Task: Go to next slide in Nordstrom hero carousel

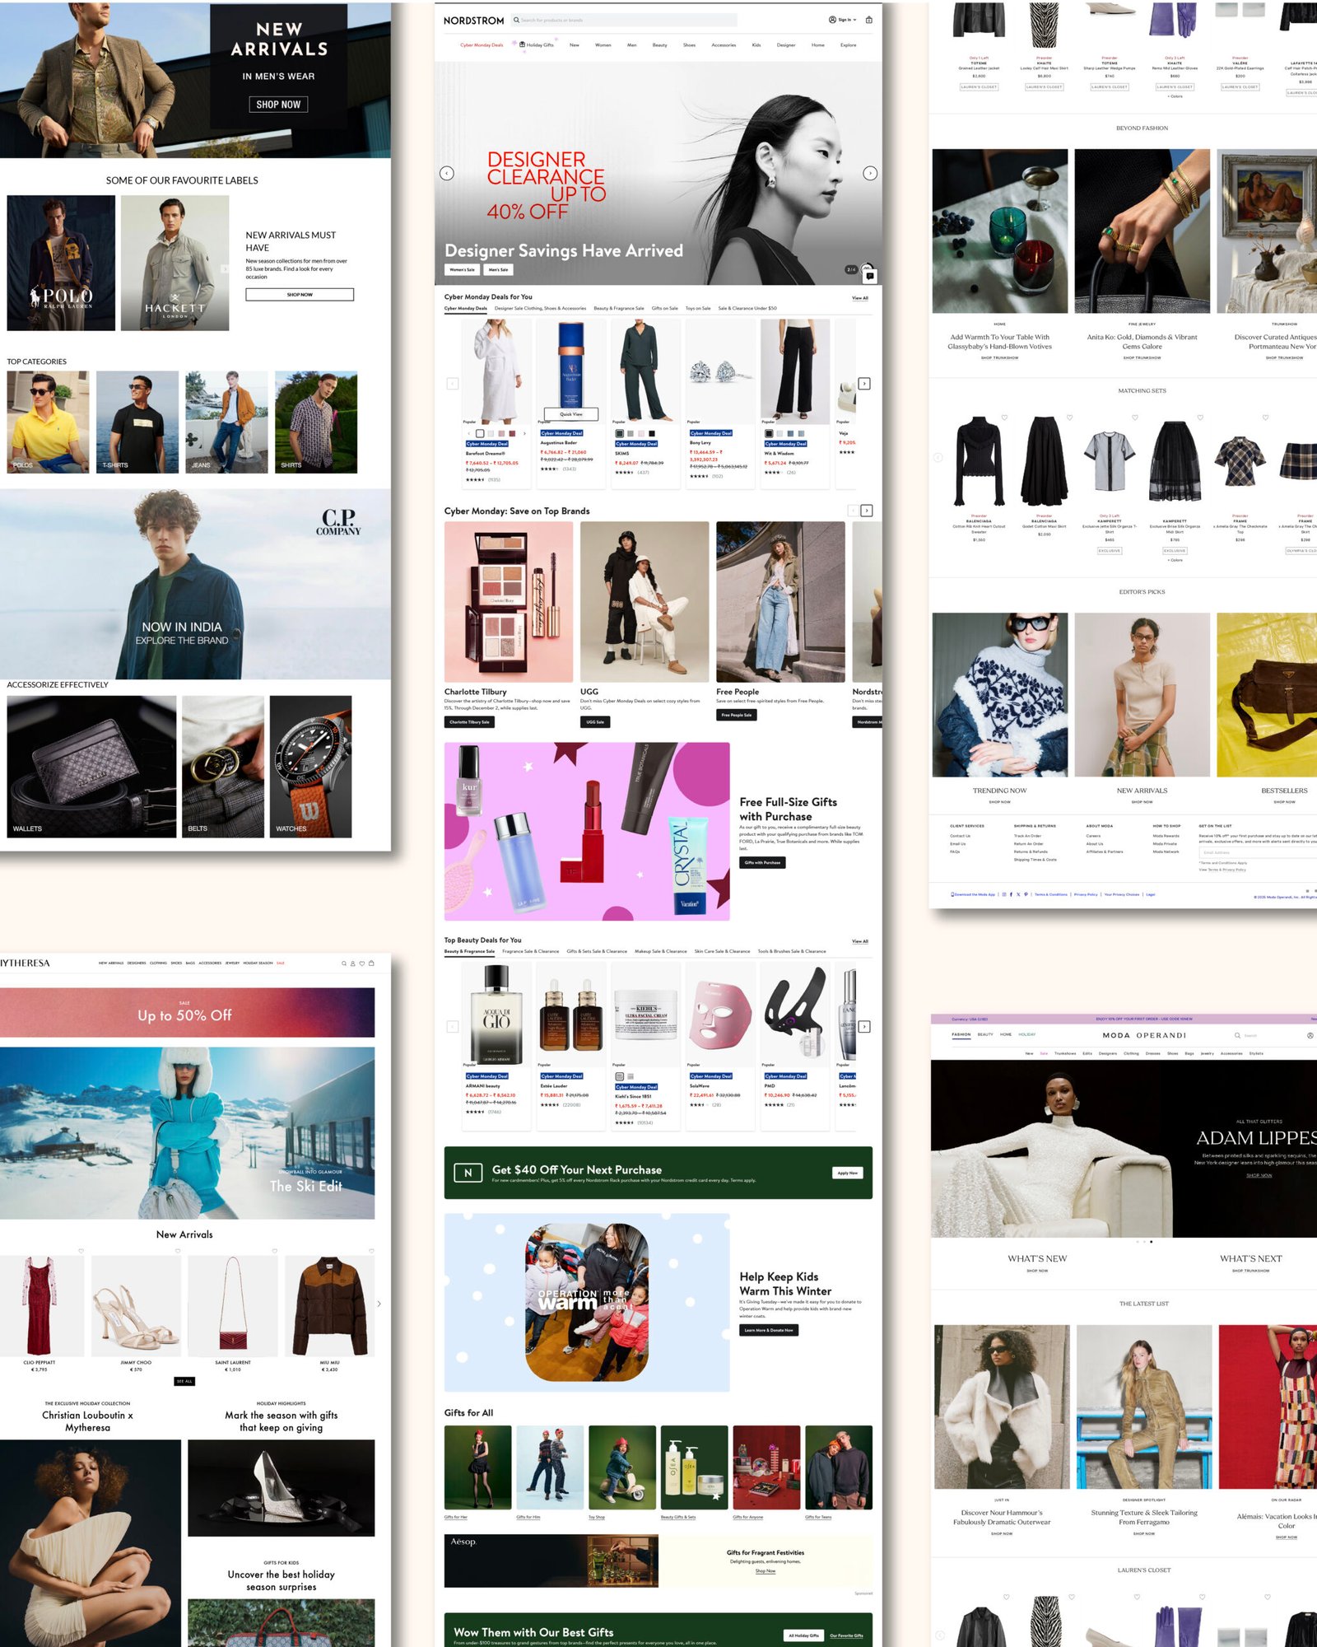Action: [x=869, y=173]
